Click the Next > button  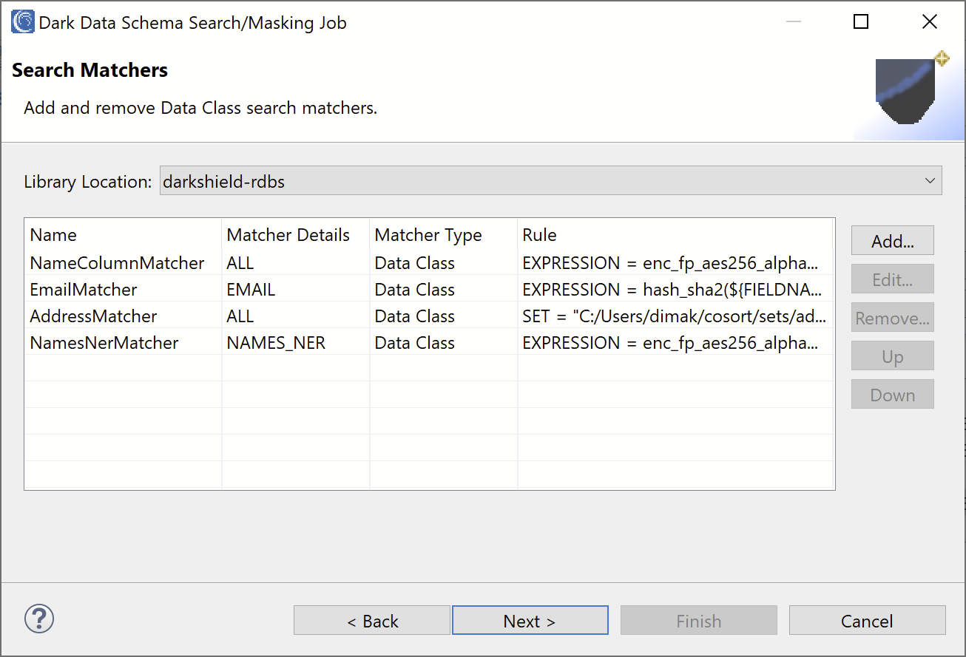coord(530,621)
